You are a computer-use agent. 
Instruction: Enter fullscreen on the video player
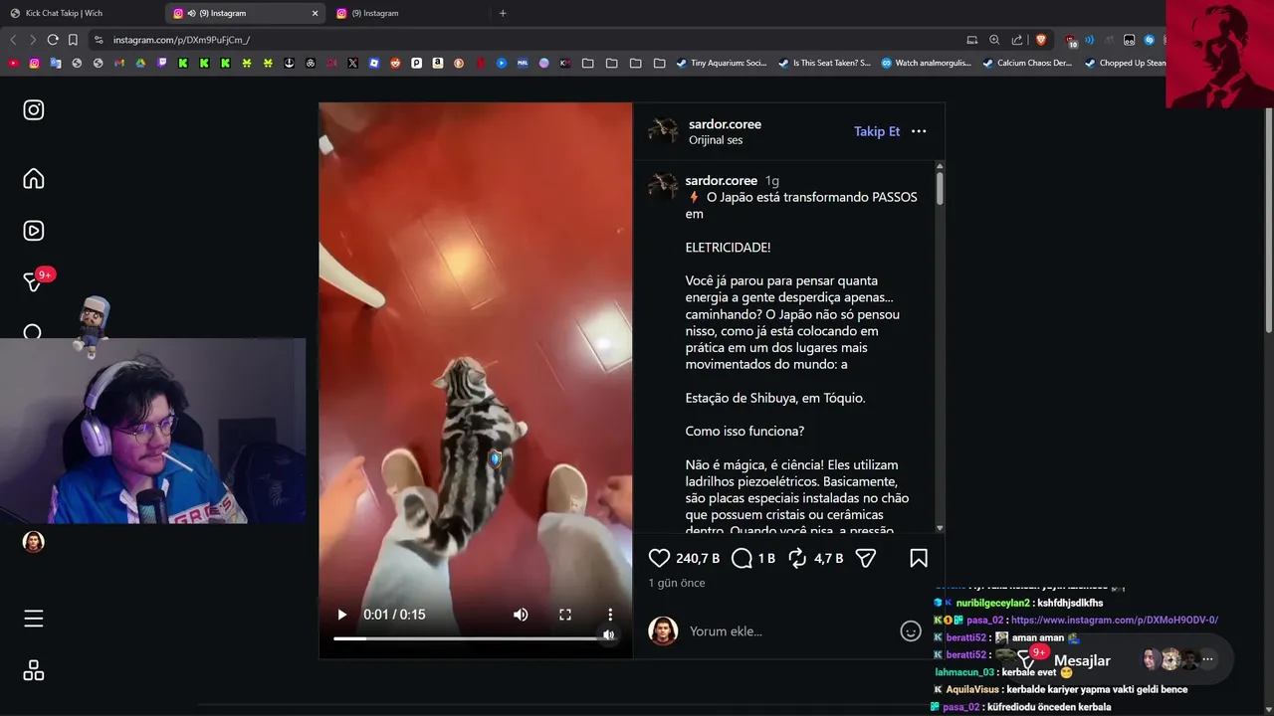click(x=565, y=615)
